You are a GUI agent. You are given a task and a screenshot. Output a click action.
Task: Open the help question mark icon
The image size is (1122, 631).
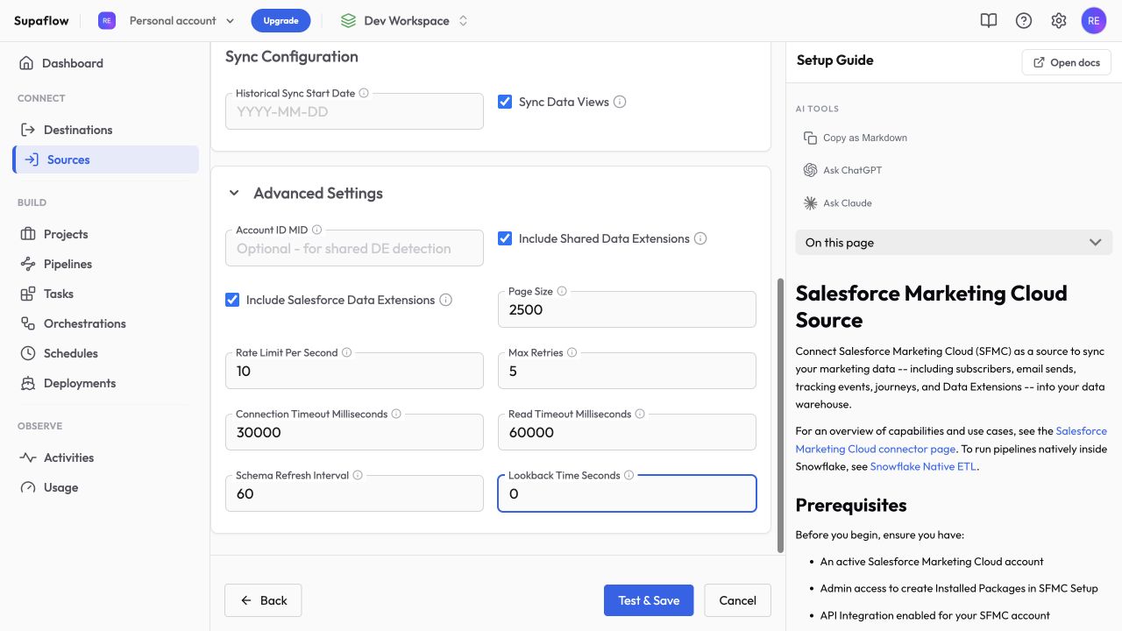1024,21
